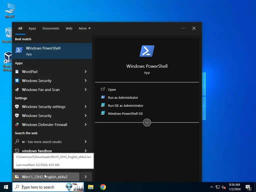Click the Open action icon
The image size is (256, 192).
pyautogui.click(x=103, y=89)
